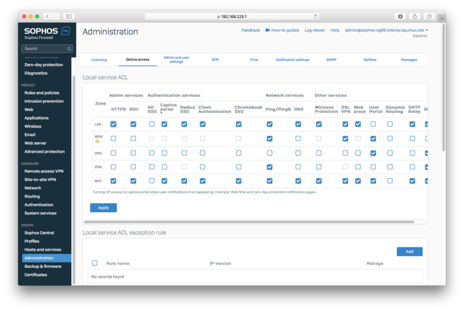Check the header checkbox in exception rule table
464x311 pixels.
[95, 263]
